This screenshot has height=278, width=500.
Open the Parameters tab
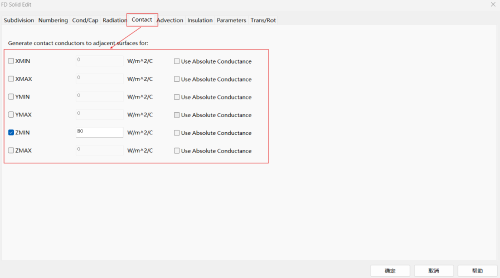[231, 20]
